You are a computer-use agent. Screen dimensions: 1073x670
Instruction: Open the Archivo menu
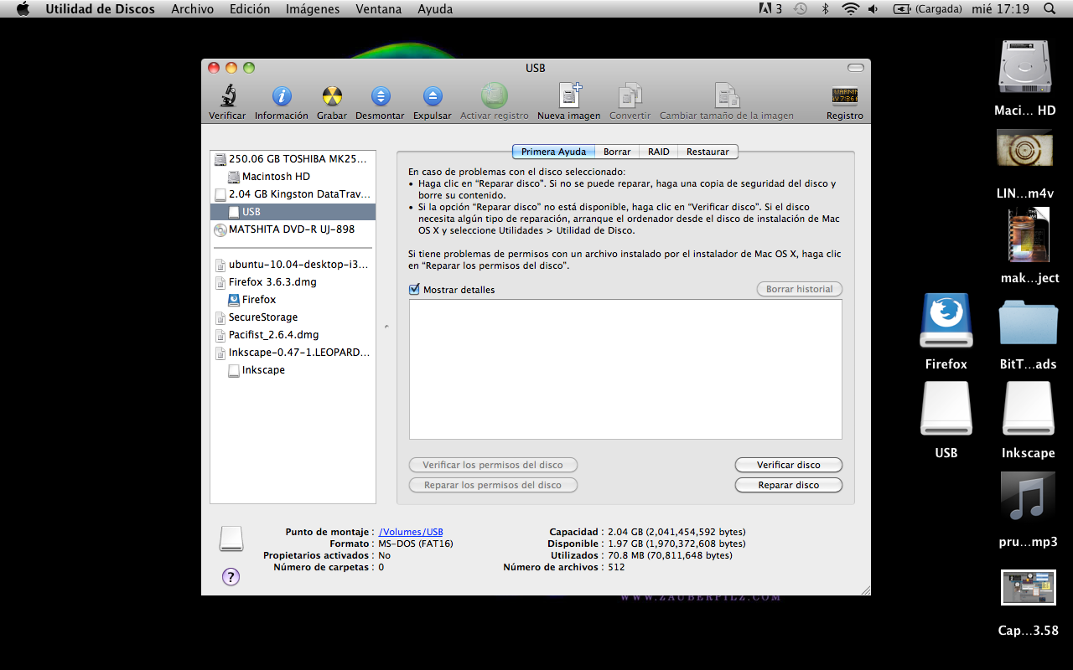pos(192,9)
